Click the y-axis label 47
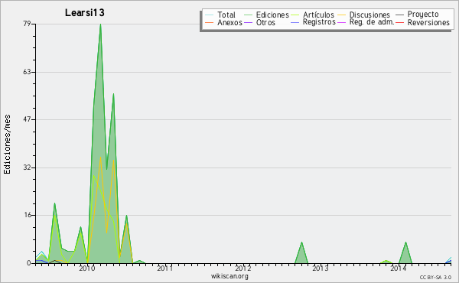The image size is (459, 283). (27, 119)
